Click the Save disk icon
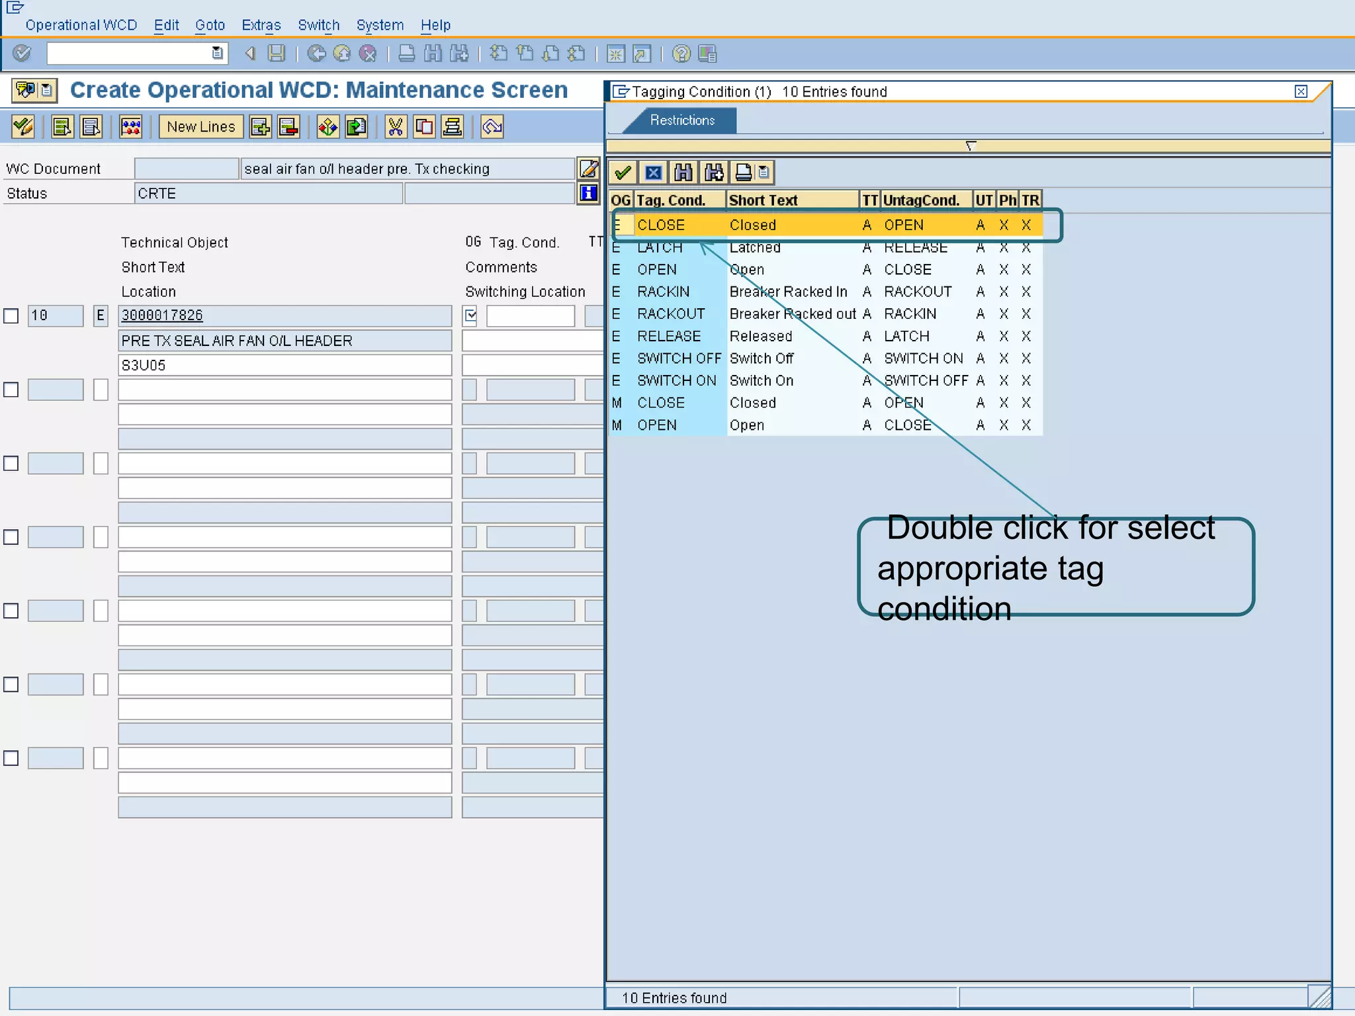 point(276,54)
